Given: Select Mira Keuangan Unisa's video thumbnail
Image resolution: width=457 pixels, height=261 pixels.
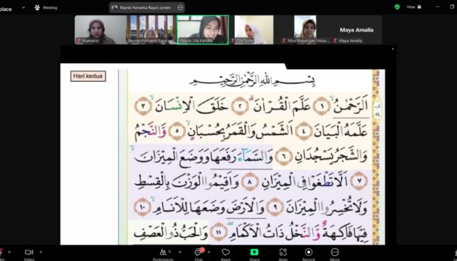Looking at the screenshot, I should (x=305, y=30).
